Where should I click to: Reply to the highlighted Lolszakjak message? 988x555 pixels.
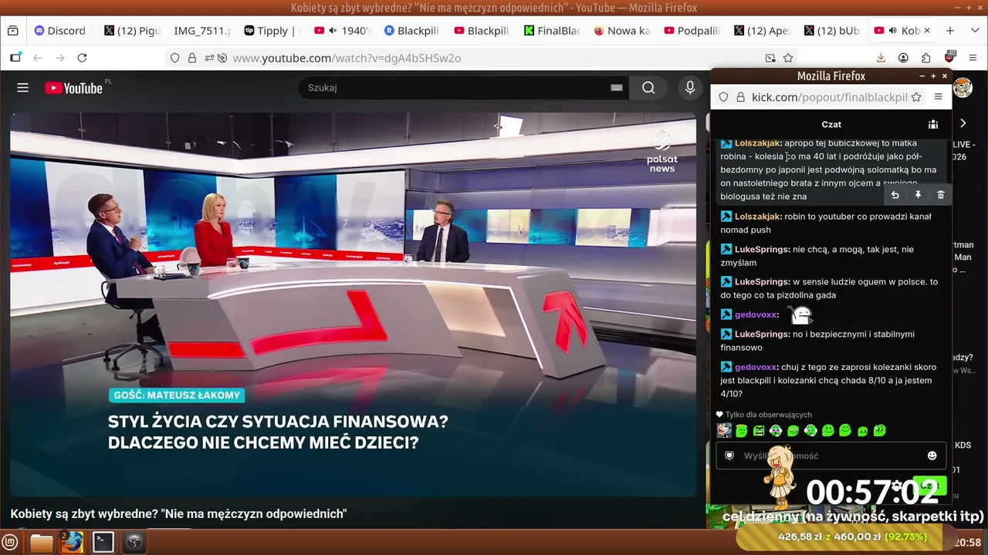click(895, 195)
